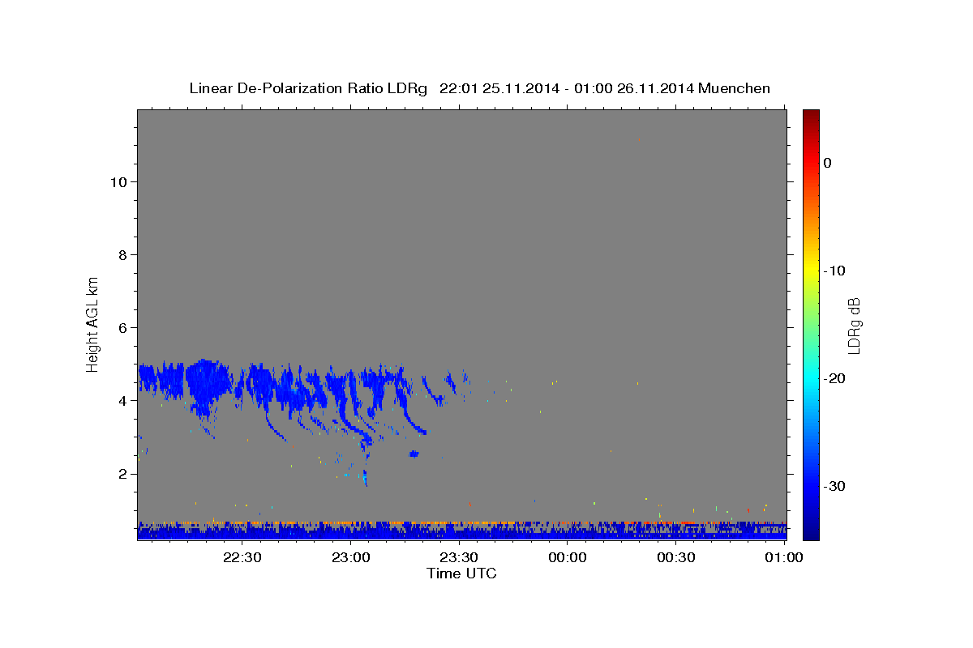Click the 01:00 time tick label
Screen dimensions: 973x648
click(x=785, y=557)
